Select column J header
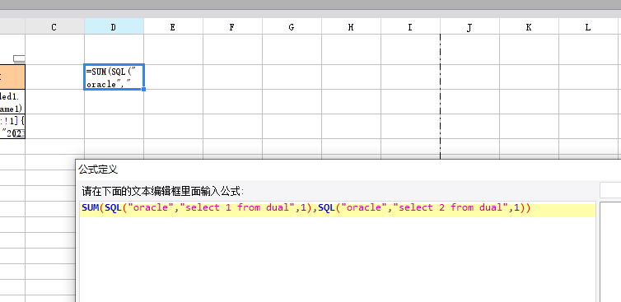This screenshot has width=621, height=302. click(469, 26)
